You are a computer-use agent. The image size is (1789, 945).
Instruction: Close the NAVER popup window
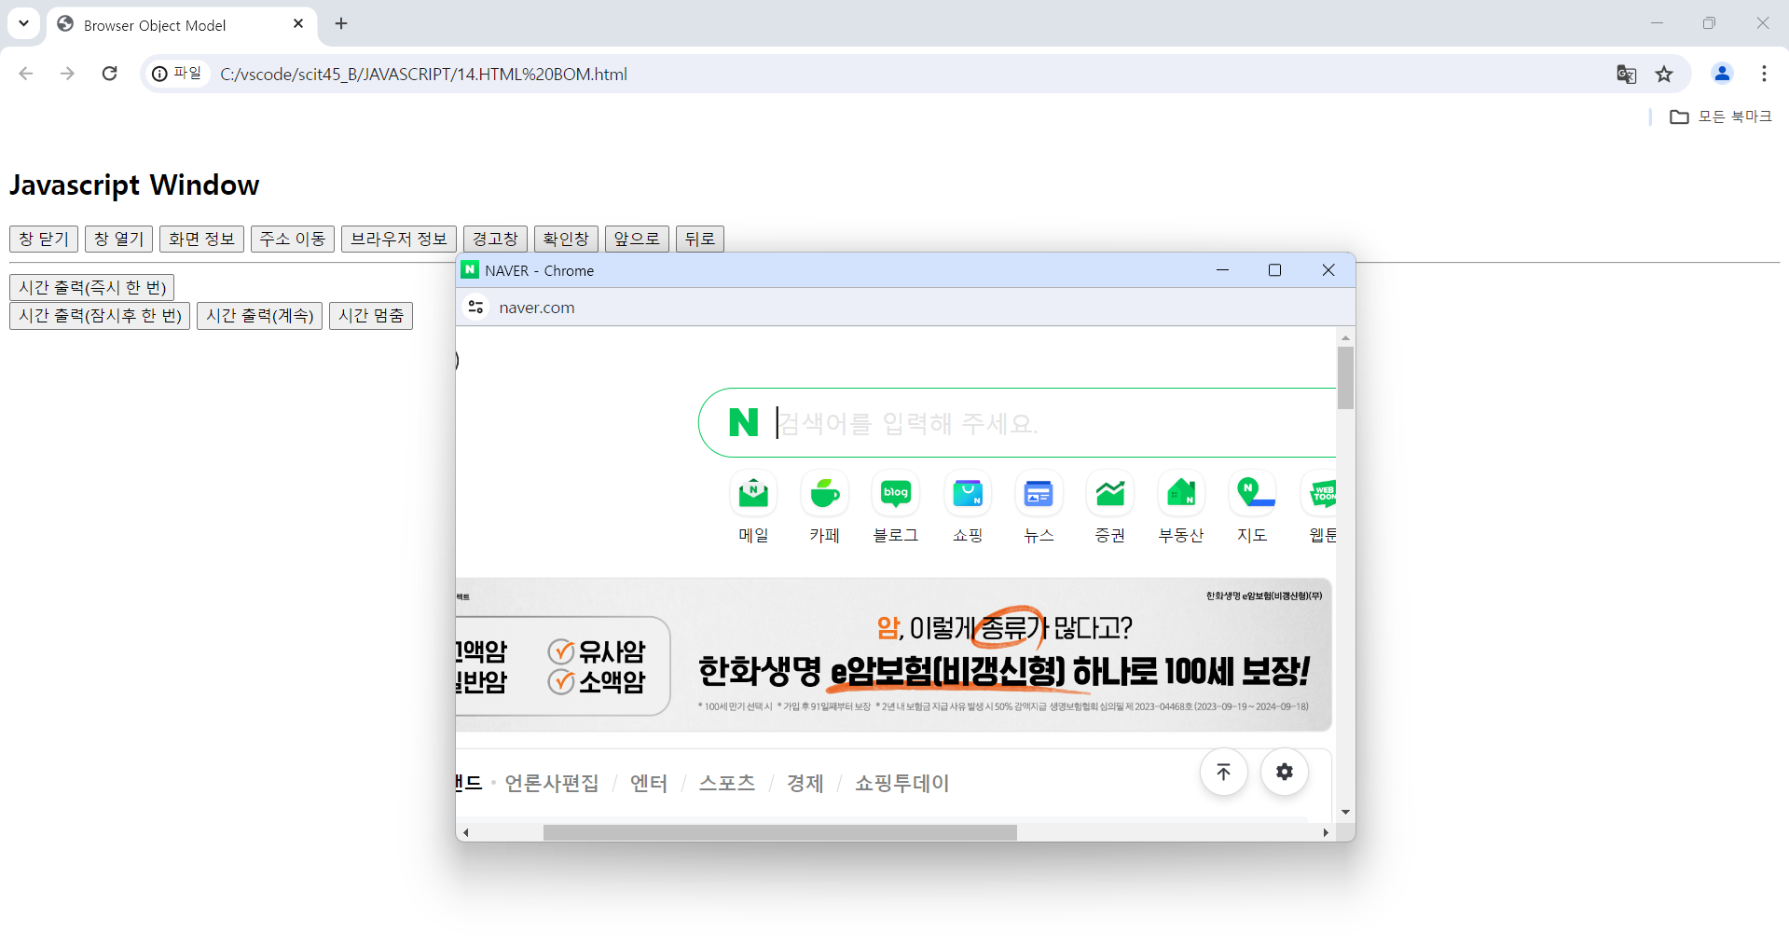[1328, 270]
